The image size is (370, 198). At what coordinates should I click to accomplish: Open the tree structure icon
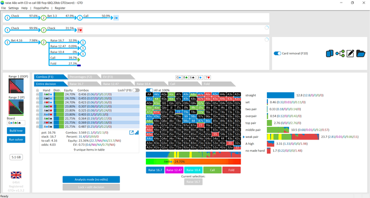click(x=340, y=53)
